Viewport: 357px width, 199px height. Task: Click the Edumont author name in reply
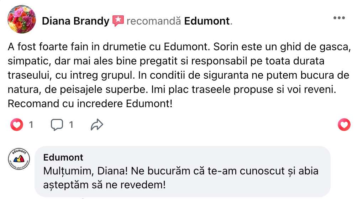coord(63,157)
